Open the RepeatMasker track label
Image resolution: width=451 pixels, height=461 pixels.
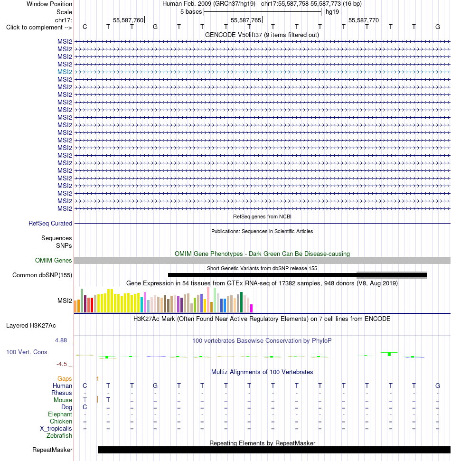52,450
